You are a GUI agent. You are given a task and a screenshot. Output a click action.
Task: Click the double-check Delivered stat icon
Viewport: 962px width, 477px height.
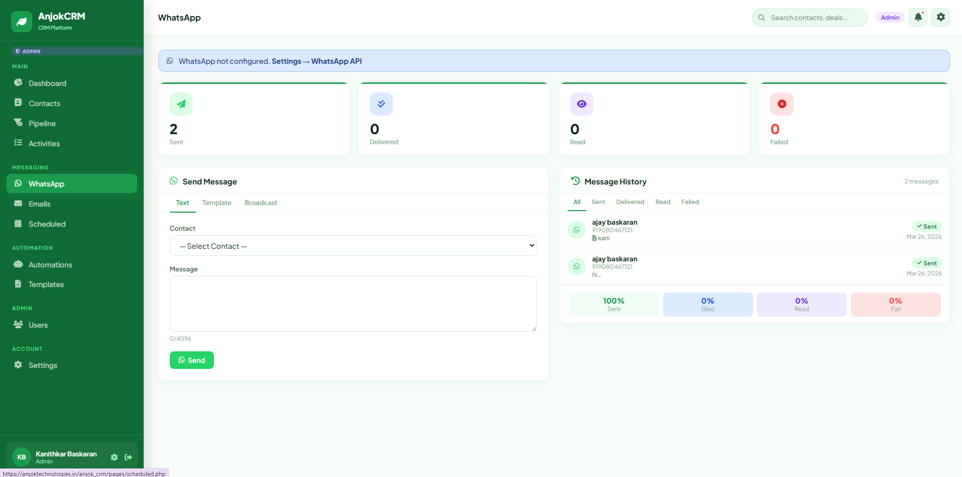point(381,104)
